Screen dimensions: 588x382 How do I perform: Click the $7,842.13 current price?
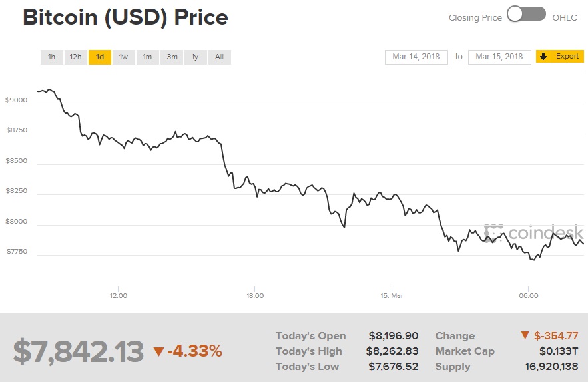pyautogui.click(x=79, y=351)
